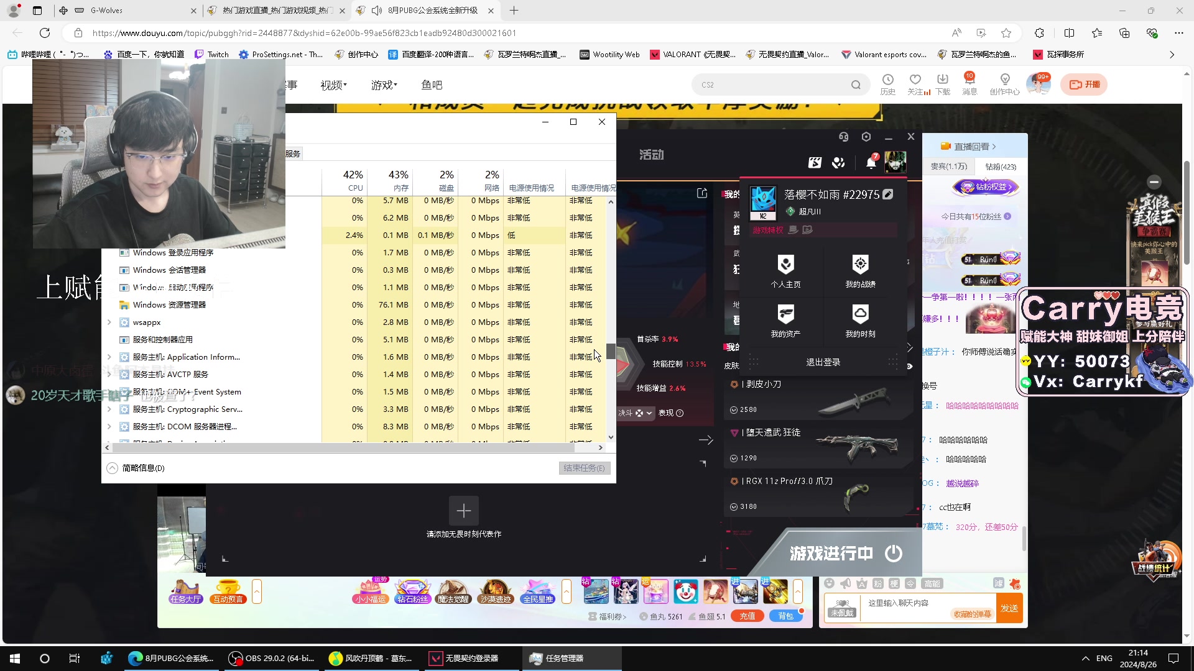Open Valorant launcher customer support headset icon
The height and width of the screenshot is (671, 1194).
[843, 137]
